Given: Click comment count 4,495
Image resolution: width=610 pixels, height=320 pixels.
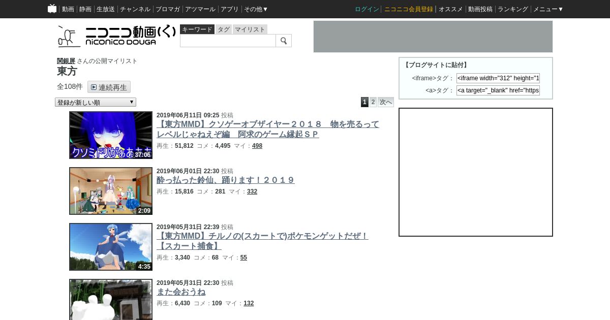Looking at the screenshot, I should point(223,146).
